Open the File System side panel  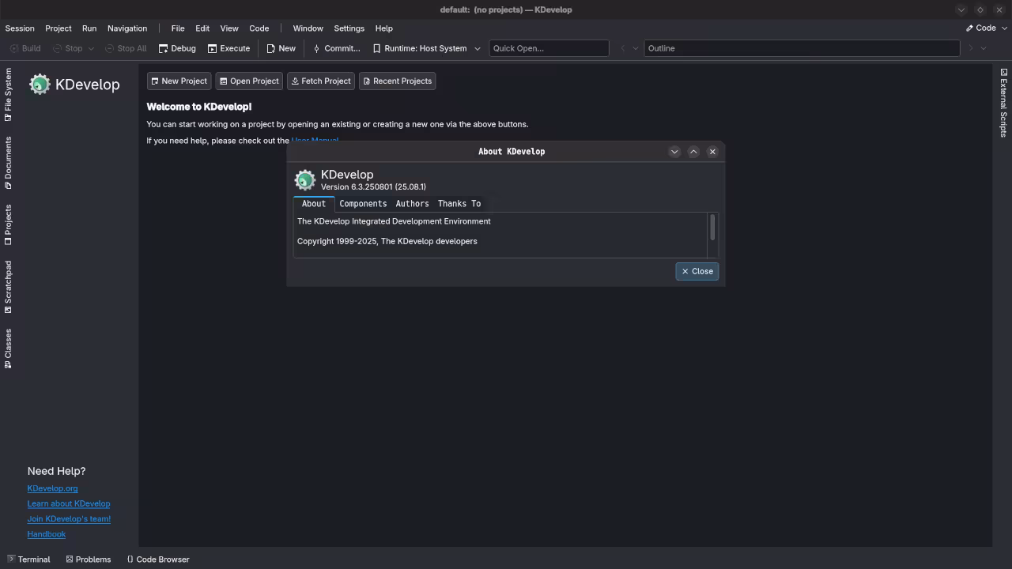[x=8, y=94]
